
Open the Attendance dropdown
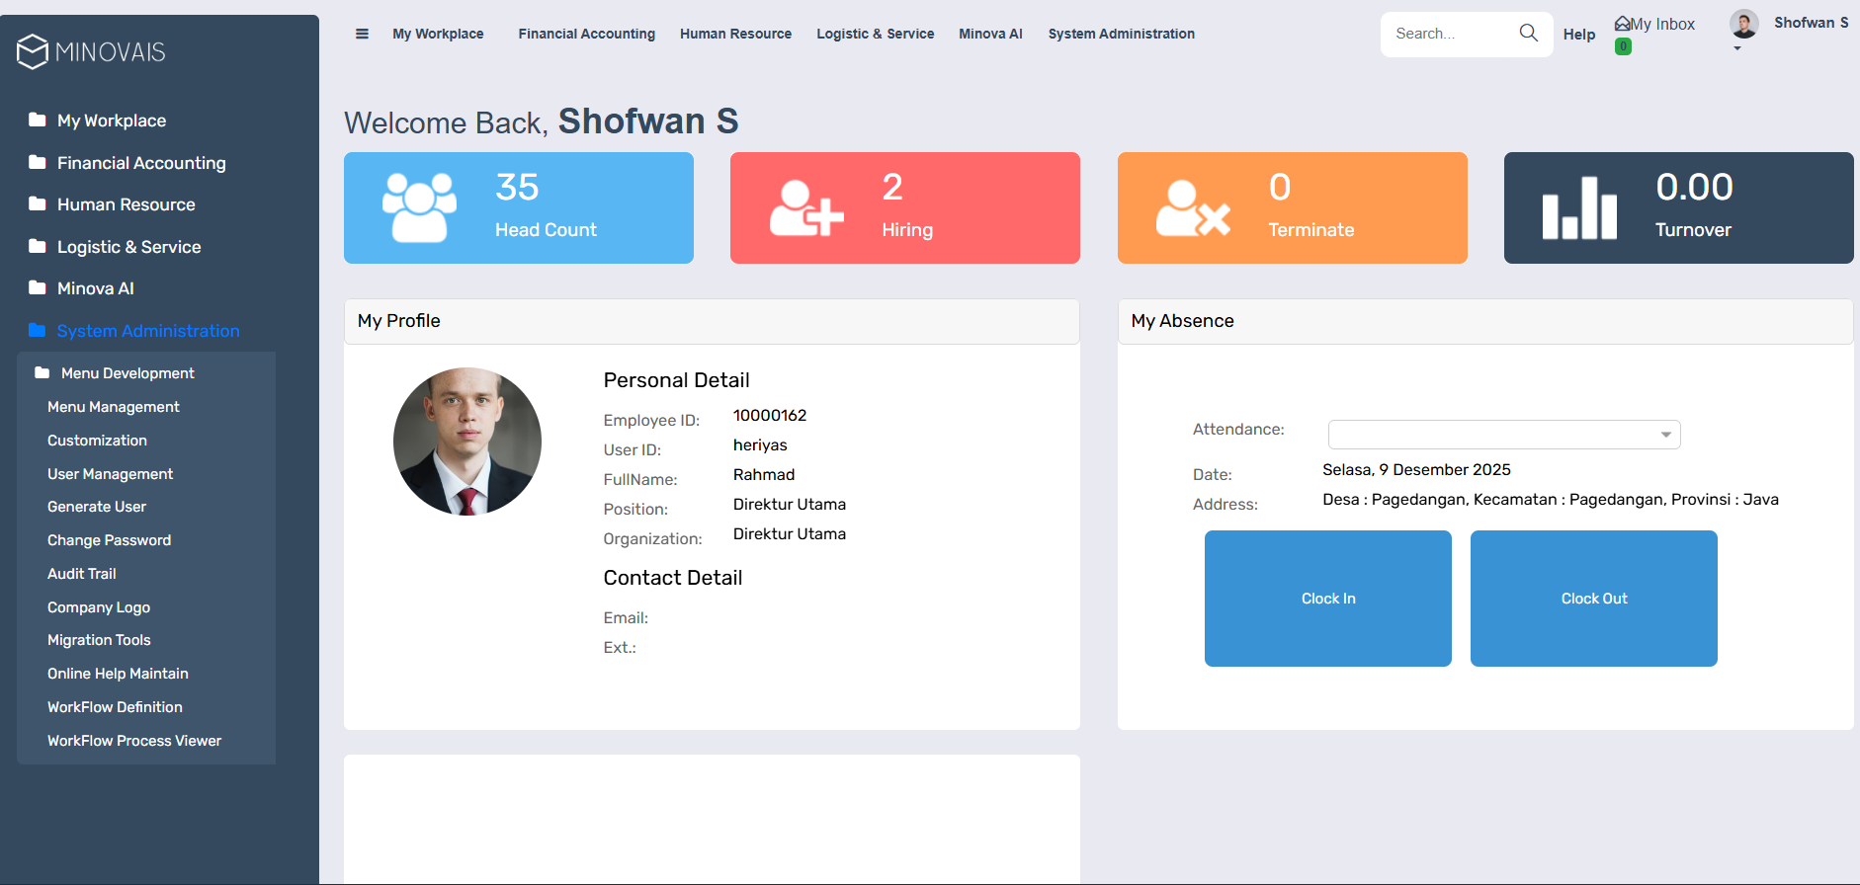[x=1503, y=435]
